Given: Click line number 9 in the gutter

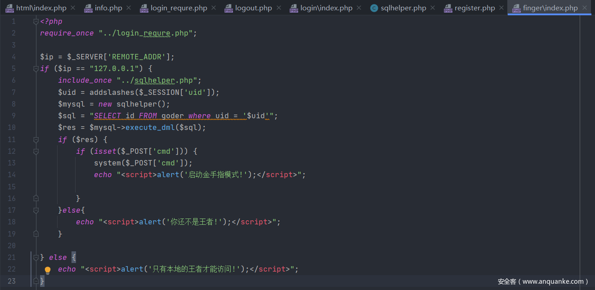Looking at the screenshot, I should [x=13, y=116].
